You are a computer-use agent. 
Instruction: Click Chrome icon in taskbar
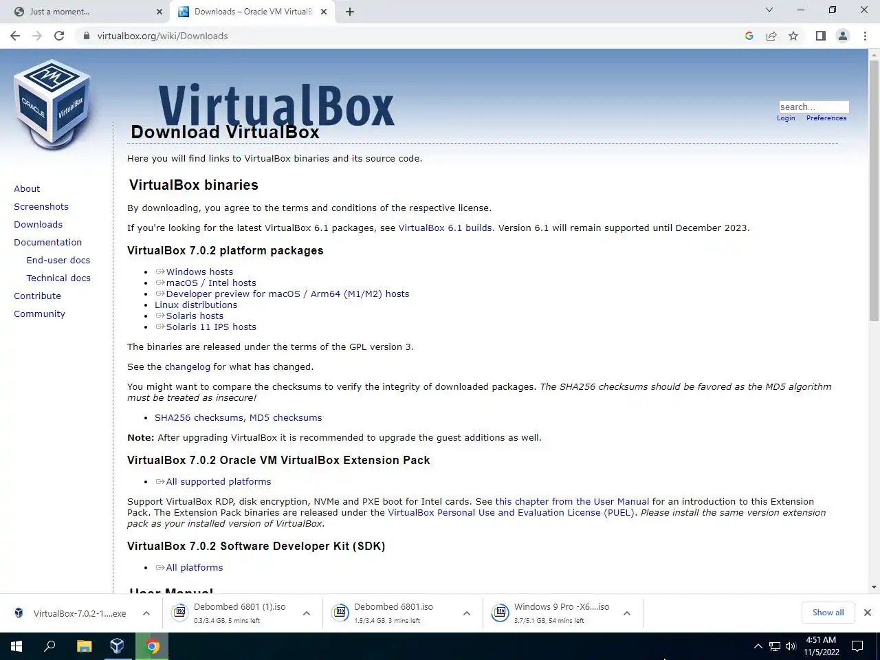tap(152, 646)
